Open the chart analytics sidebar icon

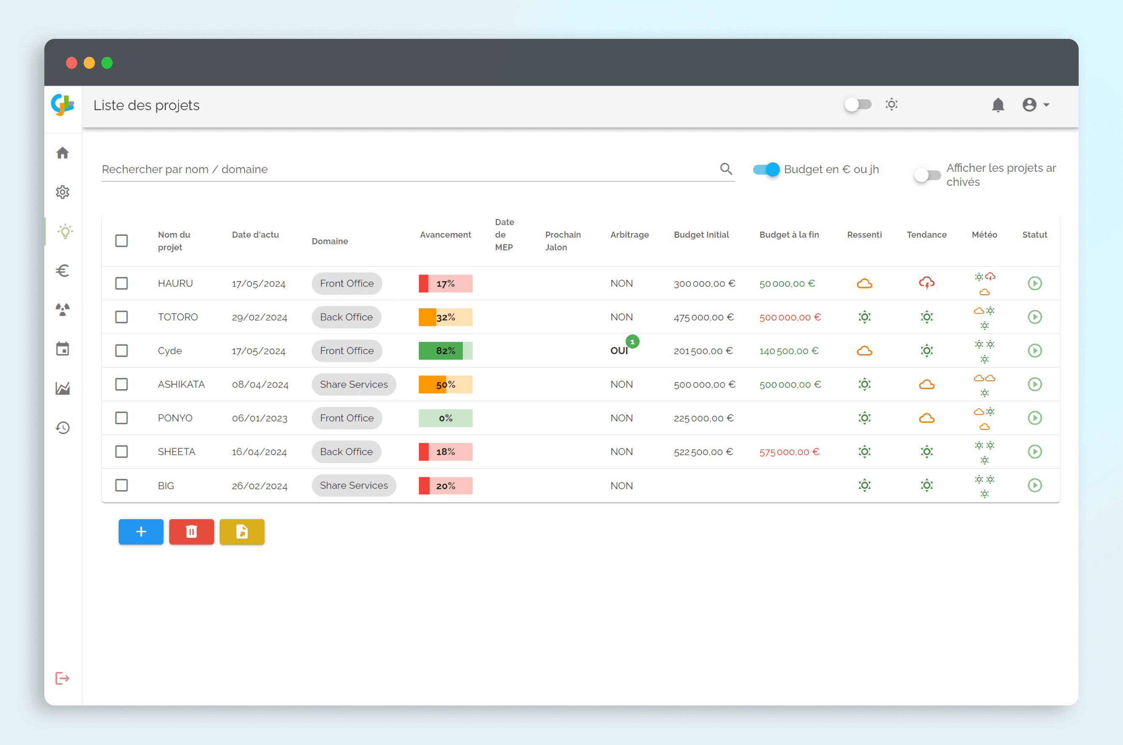tap(62, 388)
